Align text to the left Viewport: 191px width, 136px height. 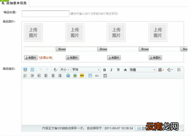coord(46,76)
